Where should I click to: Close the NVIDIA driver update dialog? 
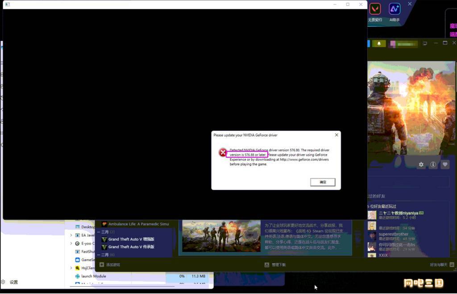click(337, 135)
